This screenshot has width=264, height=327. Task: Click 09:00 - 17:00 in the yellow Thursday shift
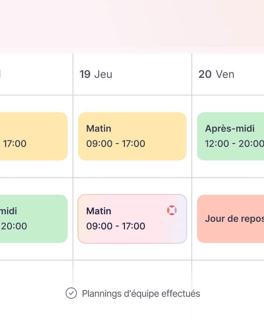[x=116, y=143]
